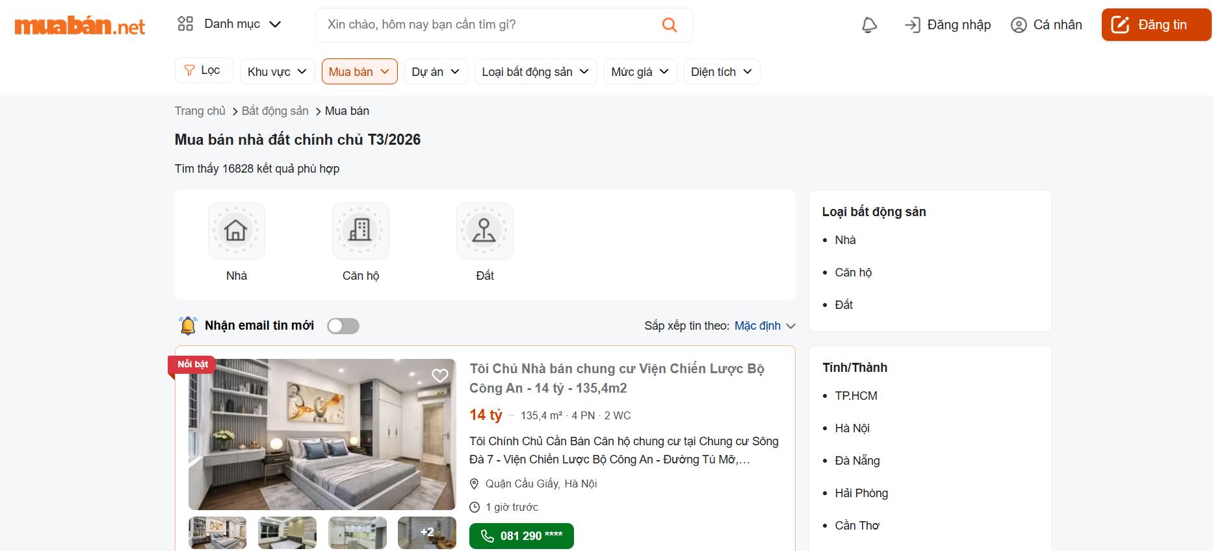Filter by Hà Nội province

(852, 428)
